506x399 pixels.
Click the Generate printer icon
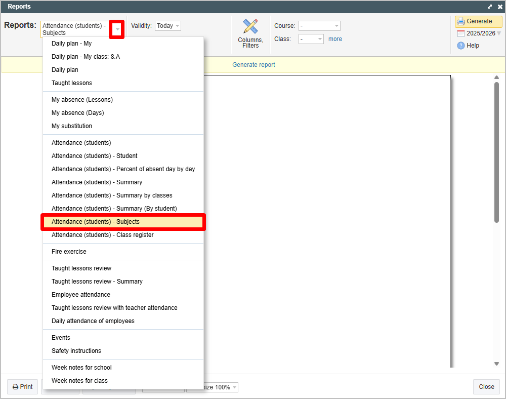(461, 21)
